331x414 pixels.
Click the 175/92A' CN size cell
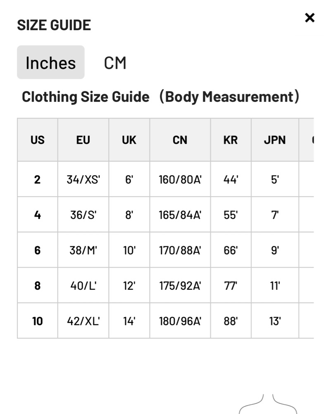(x=180, y=285)
